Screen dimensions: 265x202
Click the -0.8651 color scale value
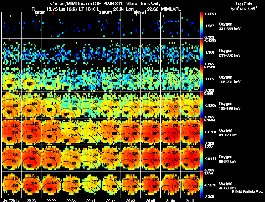pos(210,14)
